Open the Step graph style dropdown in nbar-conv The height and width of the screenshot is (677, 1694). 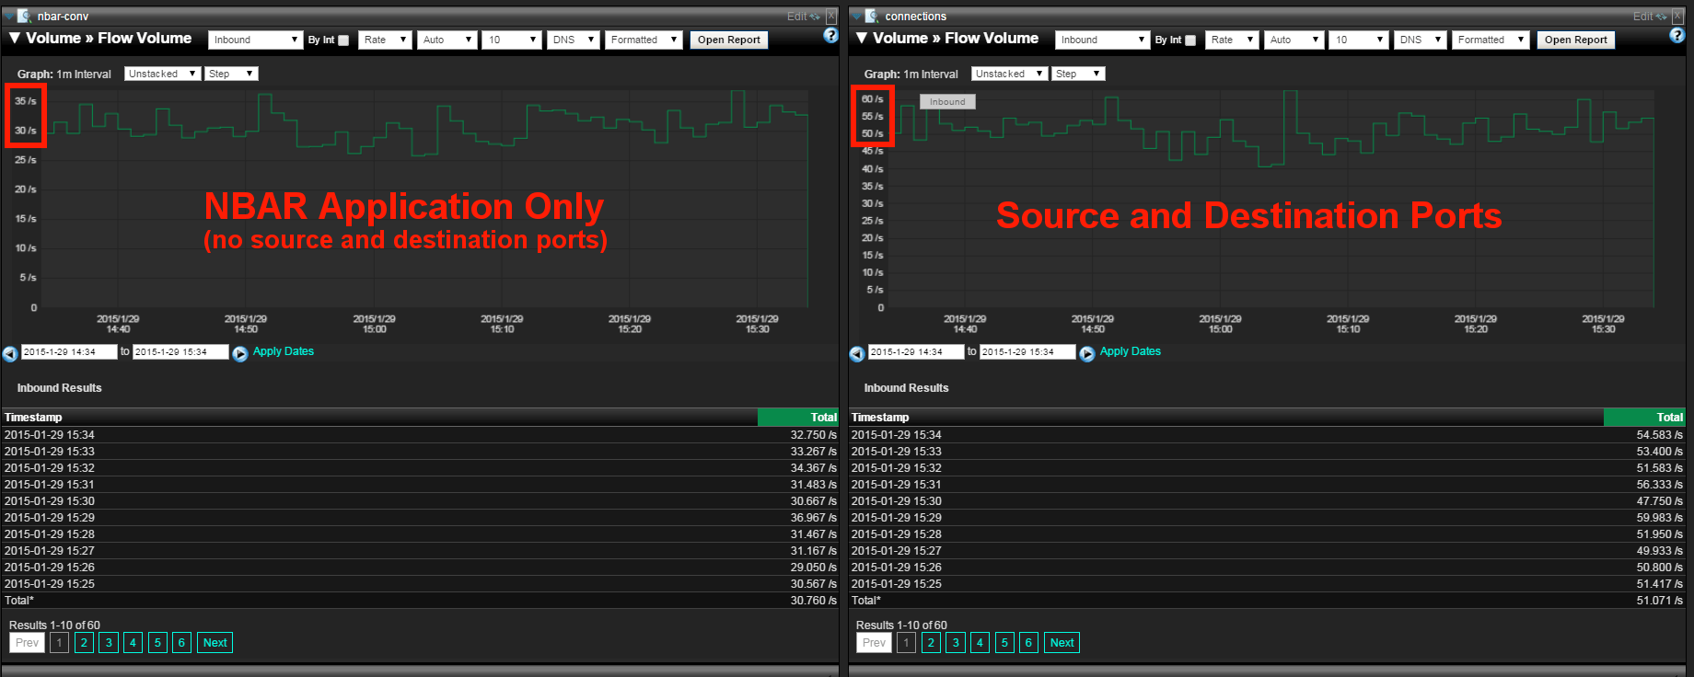pyautogui.click(x=231, y=74)
